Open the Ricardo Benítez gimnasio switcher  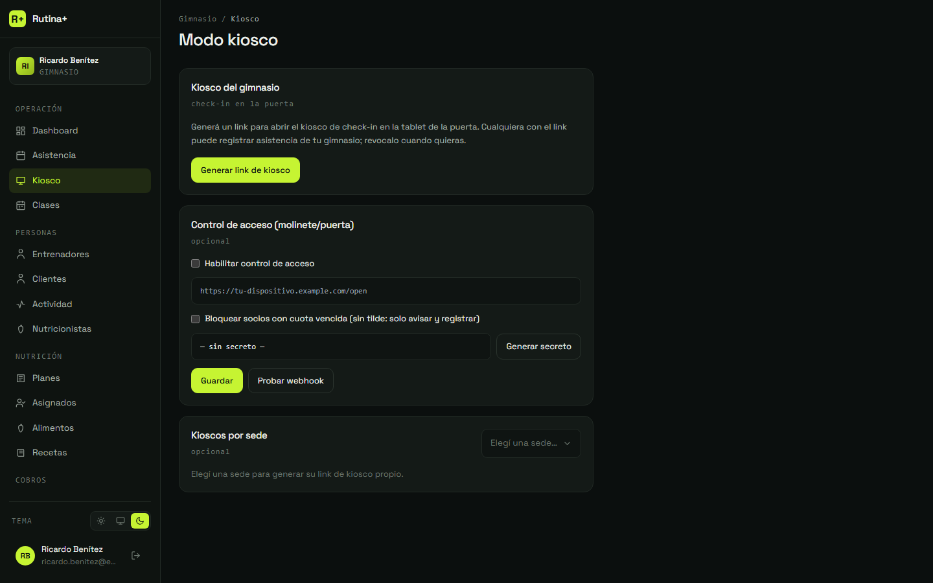point(80,66)
